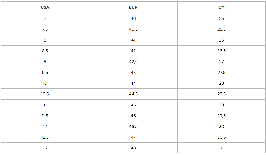Click the USA column header
The image size is (266, 155).
45,7
